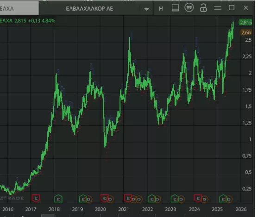
Task: Open the quotation marks comments icon
Action: 189,8
